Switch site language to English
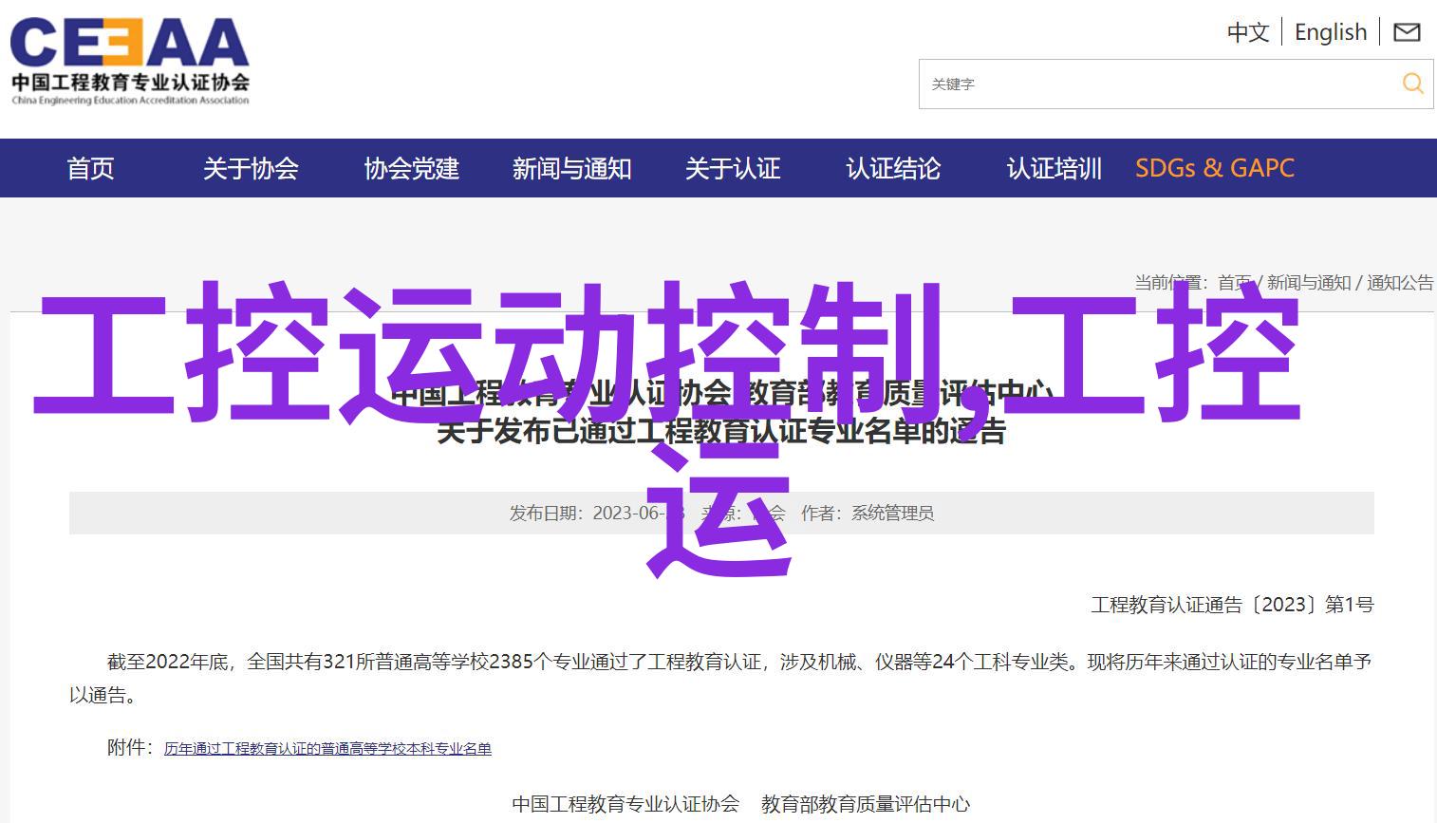The width and height of the screenshot is (1437, 823). tap(1330, 32)
